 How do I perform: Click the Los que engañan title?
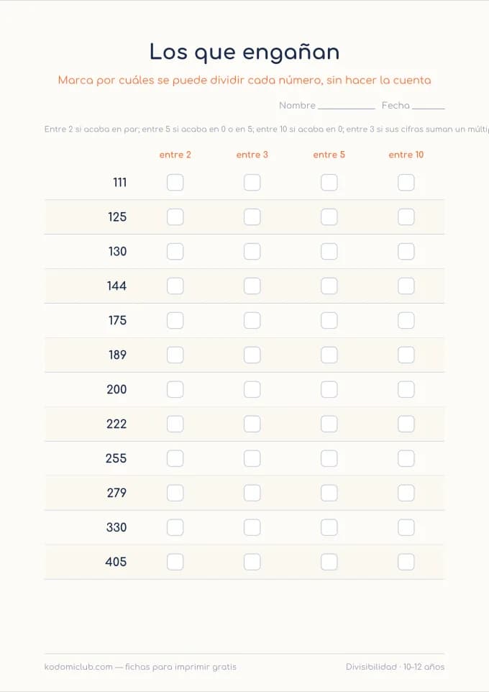pyautogui.click(x=244, y=52)
